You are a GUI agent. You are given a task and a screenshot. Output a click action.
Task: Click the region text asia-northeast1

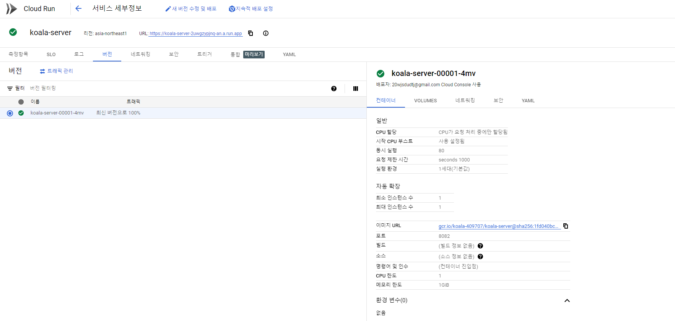click(111, 34)
